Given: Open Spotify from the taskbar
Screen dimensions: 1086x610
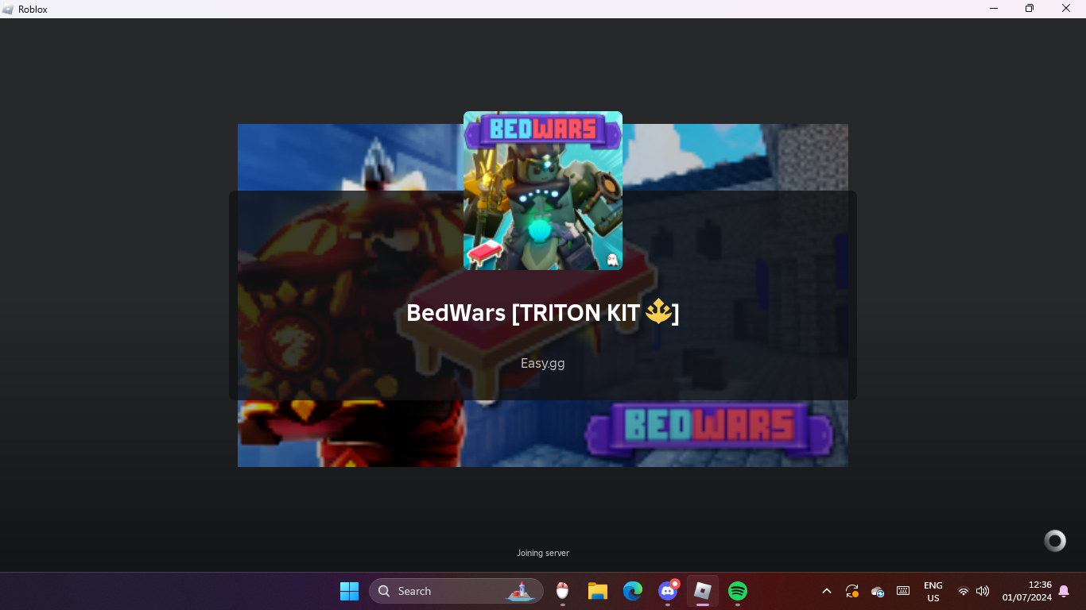Looking at the screenshot, I should coord(738,591).
